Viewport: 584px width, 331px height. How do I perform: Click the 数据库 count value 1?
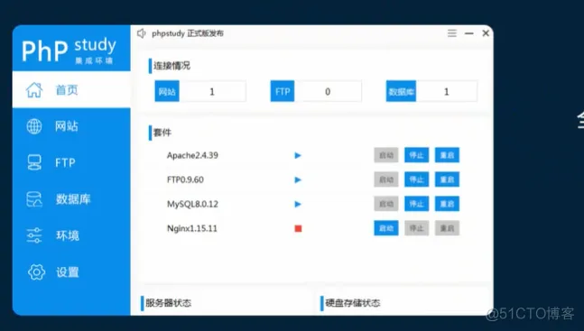pos(447,92)
